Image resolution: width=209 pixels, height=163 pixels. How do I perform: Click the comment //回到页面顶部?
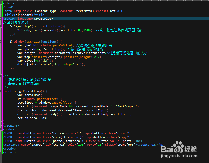pos(16,22)
